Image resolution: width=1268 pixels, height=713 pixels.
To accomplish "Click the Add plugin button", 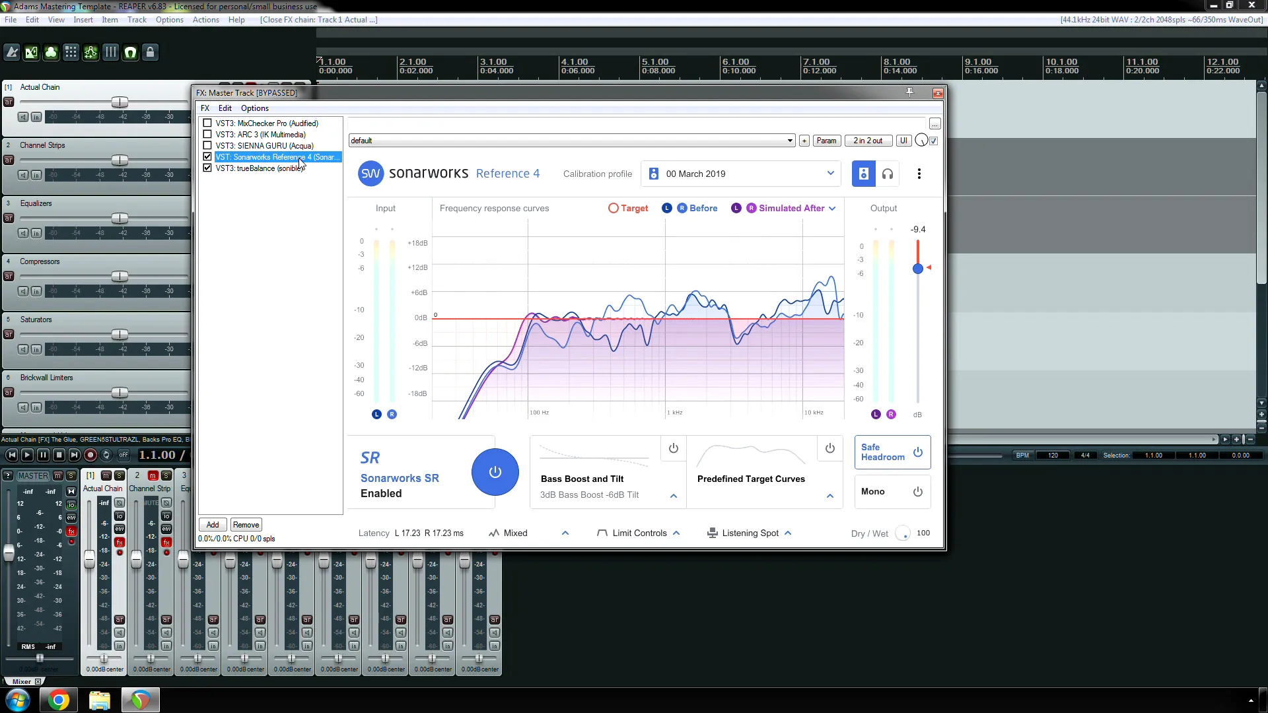I will click(x=211, y=524).
